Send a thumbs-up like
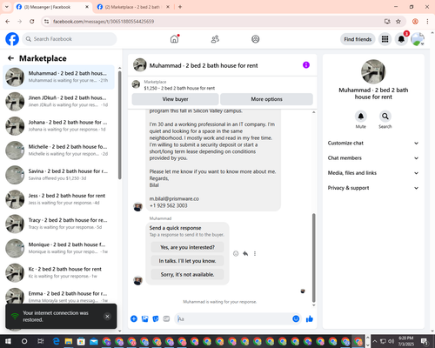435x348 pixels. [x=310, y=319]
